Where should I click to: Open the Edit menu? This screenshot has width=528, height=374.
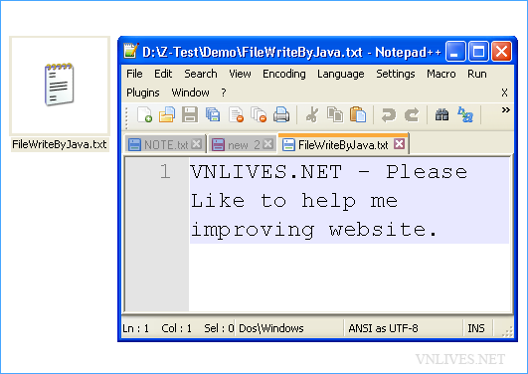point(163,74)
